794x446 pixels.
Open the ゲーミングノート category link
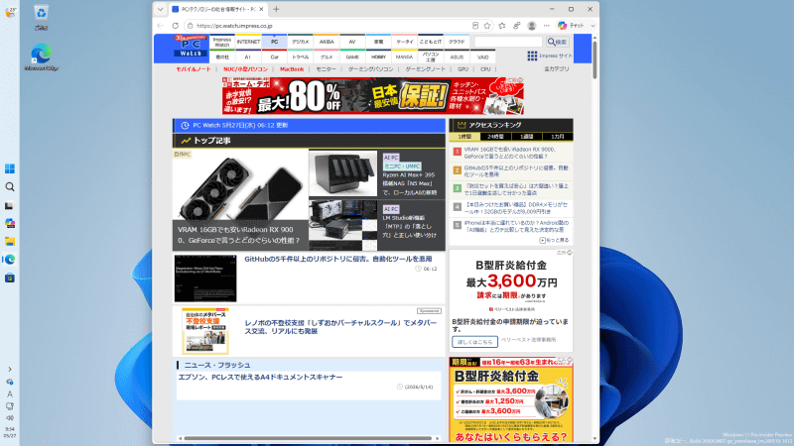[x=426, y=69]
